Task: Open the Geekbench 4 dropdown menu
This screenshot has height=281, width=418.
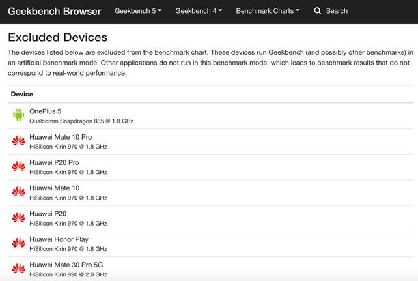Action: click(199, 11)
